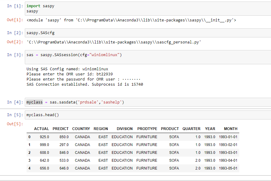The height and width of the screenshot is (181, 271).
Task: Click the sas.sasdata code cell
Action: pyautogui.click(x=145, y=102)
